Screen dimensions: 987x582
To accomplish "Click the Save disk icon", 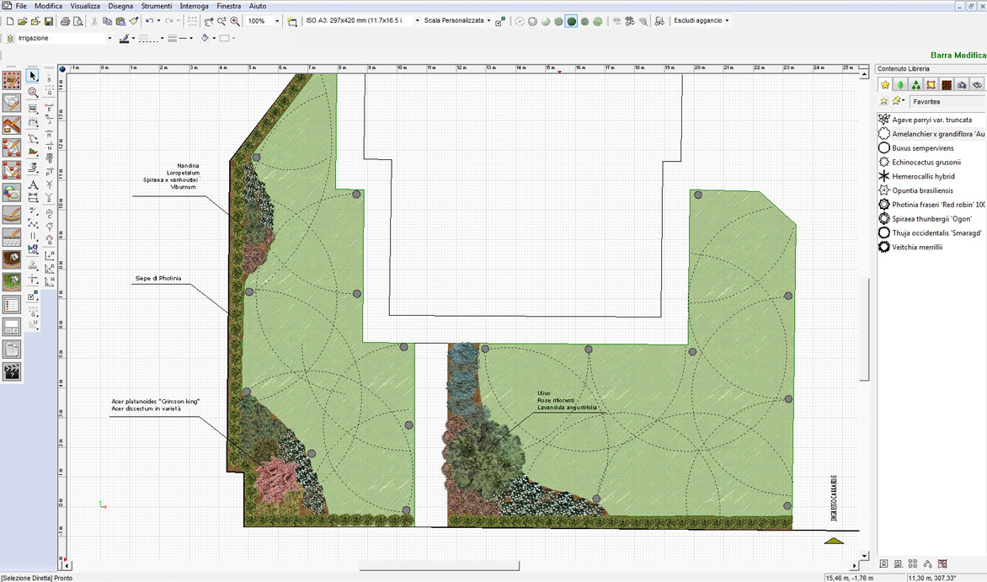I will click(49, 21).
